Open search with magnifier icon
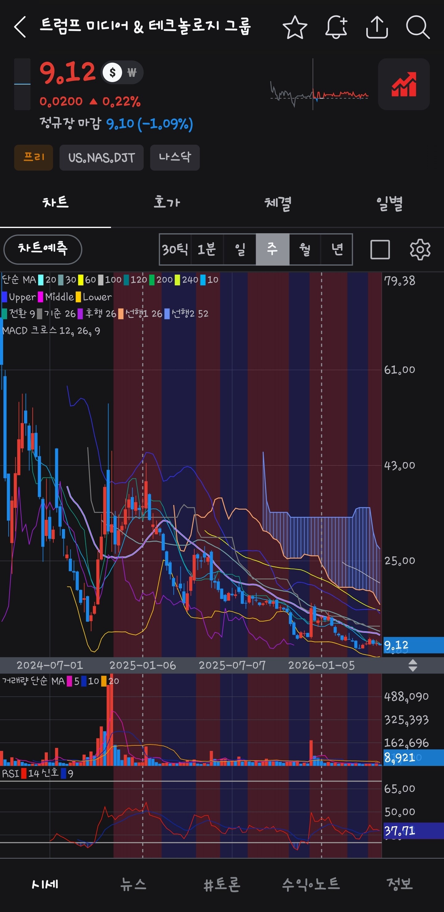444x912 pixels. point(418,27)
